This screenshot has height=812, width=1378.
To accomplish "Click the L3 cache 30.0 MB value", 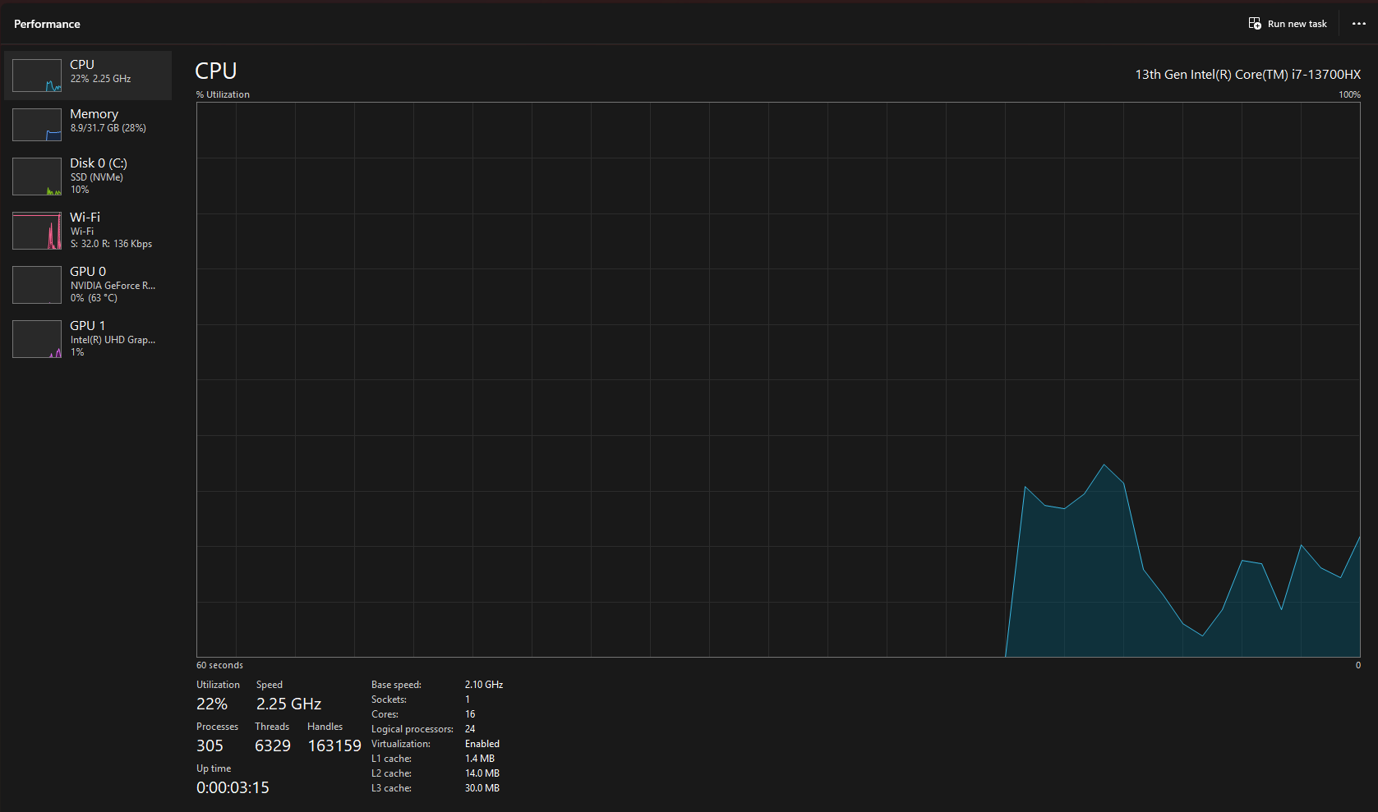I will pyautogui.click(x=482, y=788).
